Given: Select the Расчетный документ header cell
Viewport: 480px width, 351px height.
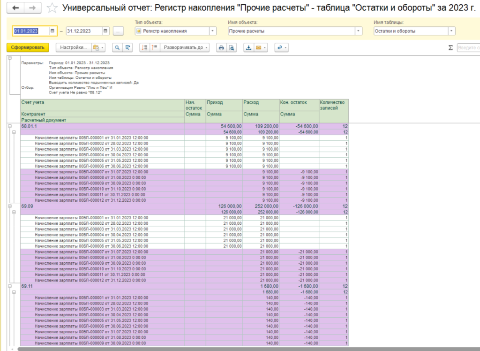Looking at the screenshot, I should click(103, 120).
